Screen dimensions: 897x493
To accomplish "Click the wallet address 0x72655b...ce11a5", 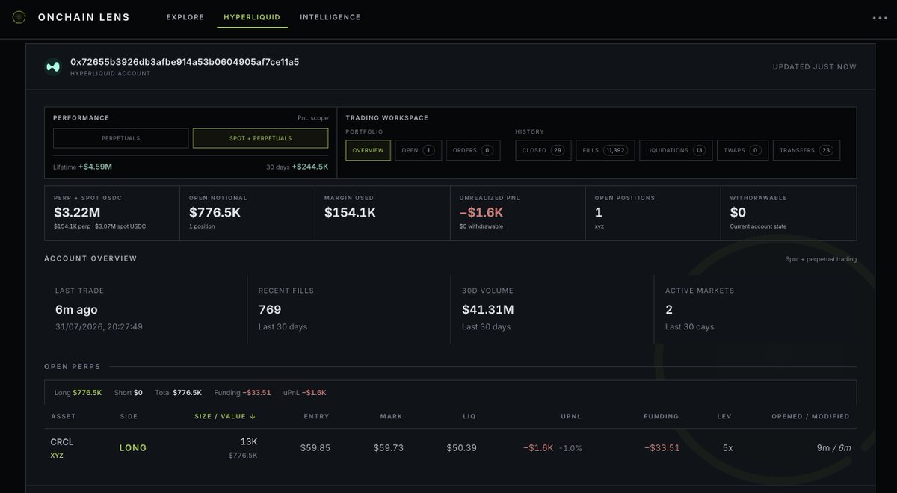I will click(x=185, y=62).
